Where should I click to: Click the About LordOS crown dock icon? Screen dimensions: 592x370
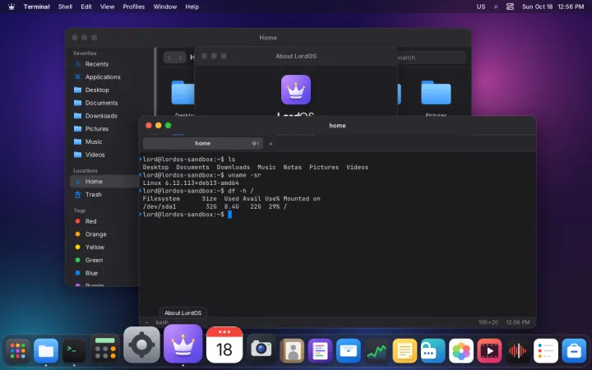(x=183, y=344)
